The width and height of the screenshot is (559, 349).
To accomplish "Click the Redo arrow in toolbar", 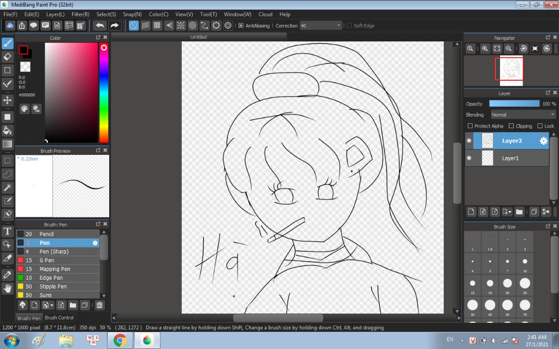I will [x=114, y=26].
